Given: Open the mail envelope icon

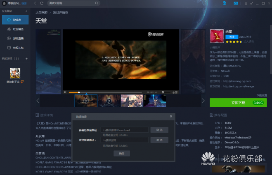Looking at the screenshot, I should [x=236, y=3].
